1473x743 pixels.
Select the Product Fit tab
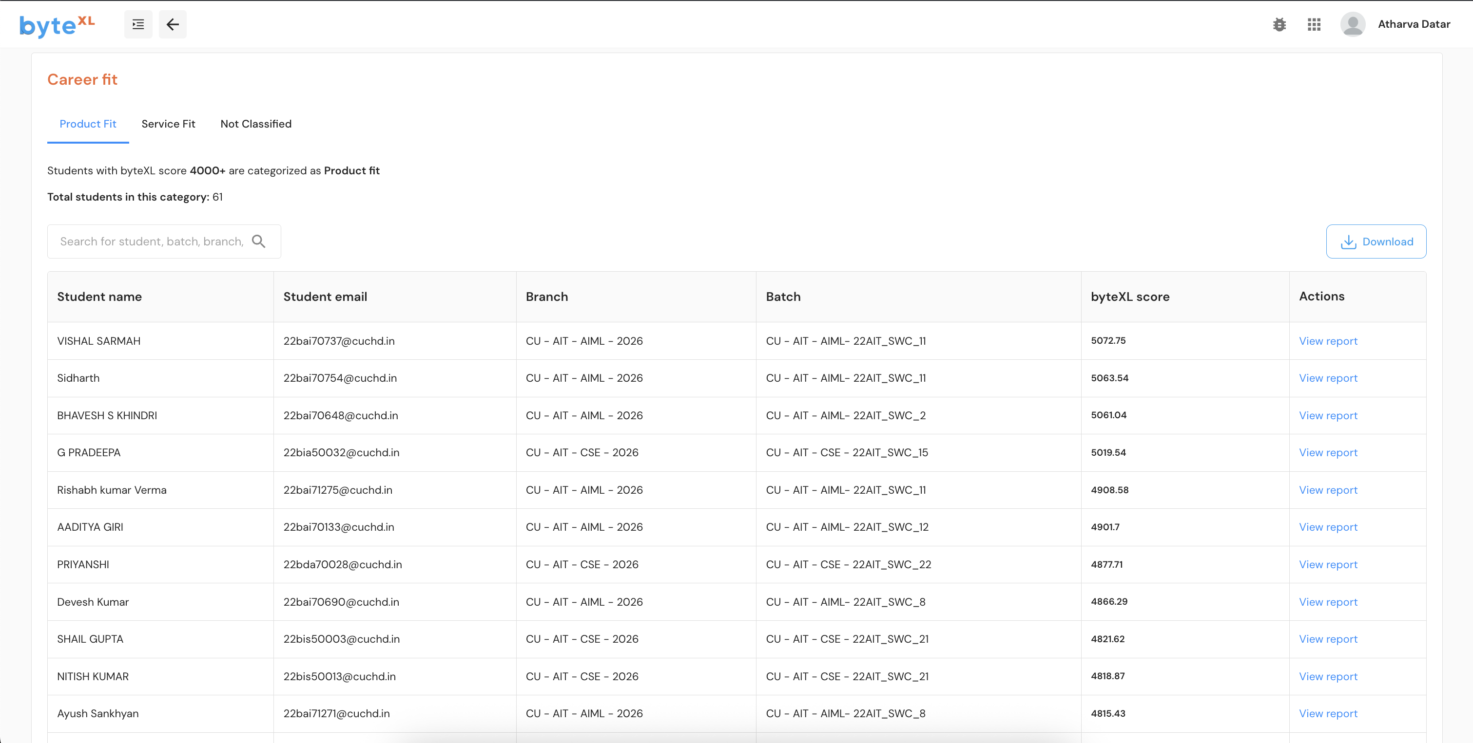[x=87, y=124]
